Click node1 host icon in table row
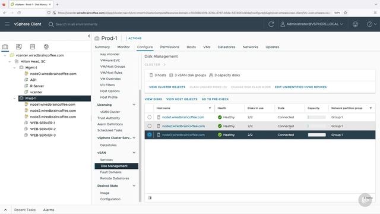 (159, 117)
